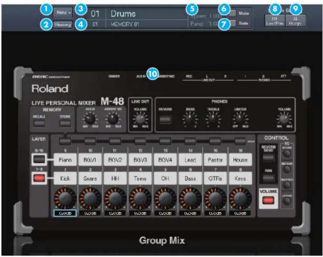323x257 pixels.
Task: Click the Snare channel label
Action: click(90, 178)
